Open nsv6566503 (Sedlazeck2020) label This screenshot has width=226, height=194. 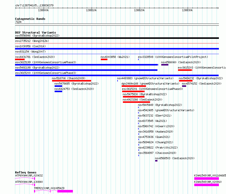[x=175, y=158]
